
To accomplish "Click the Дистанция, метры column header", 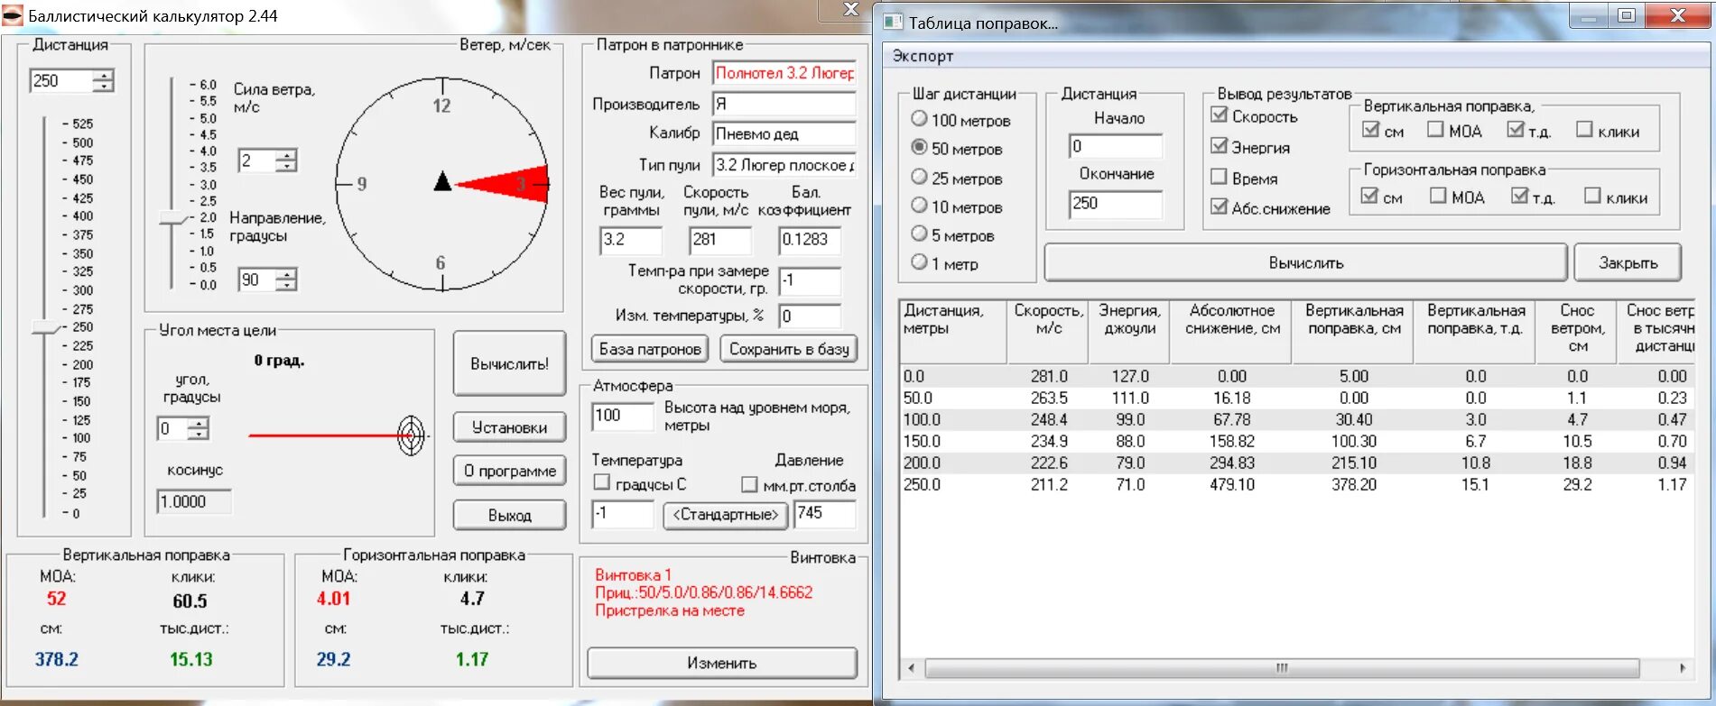I will (x=953, y=331).
